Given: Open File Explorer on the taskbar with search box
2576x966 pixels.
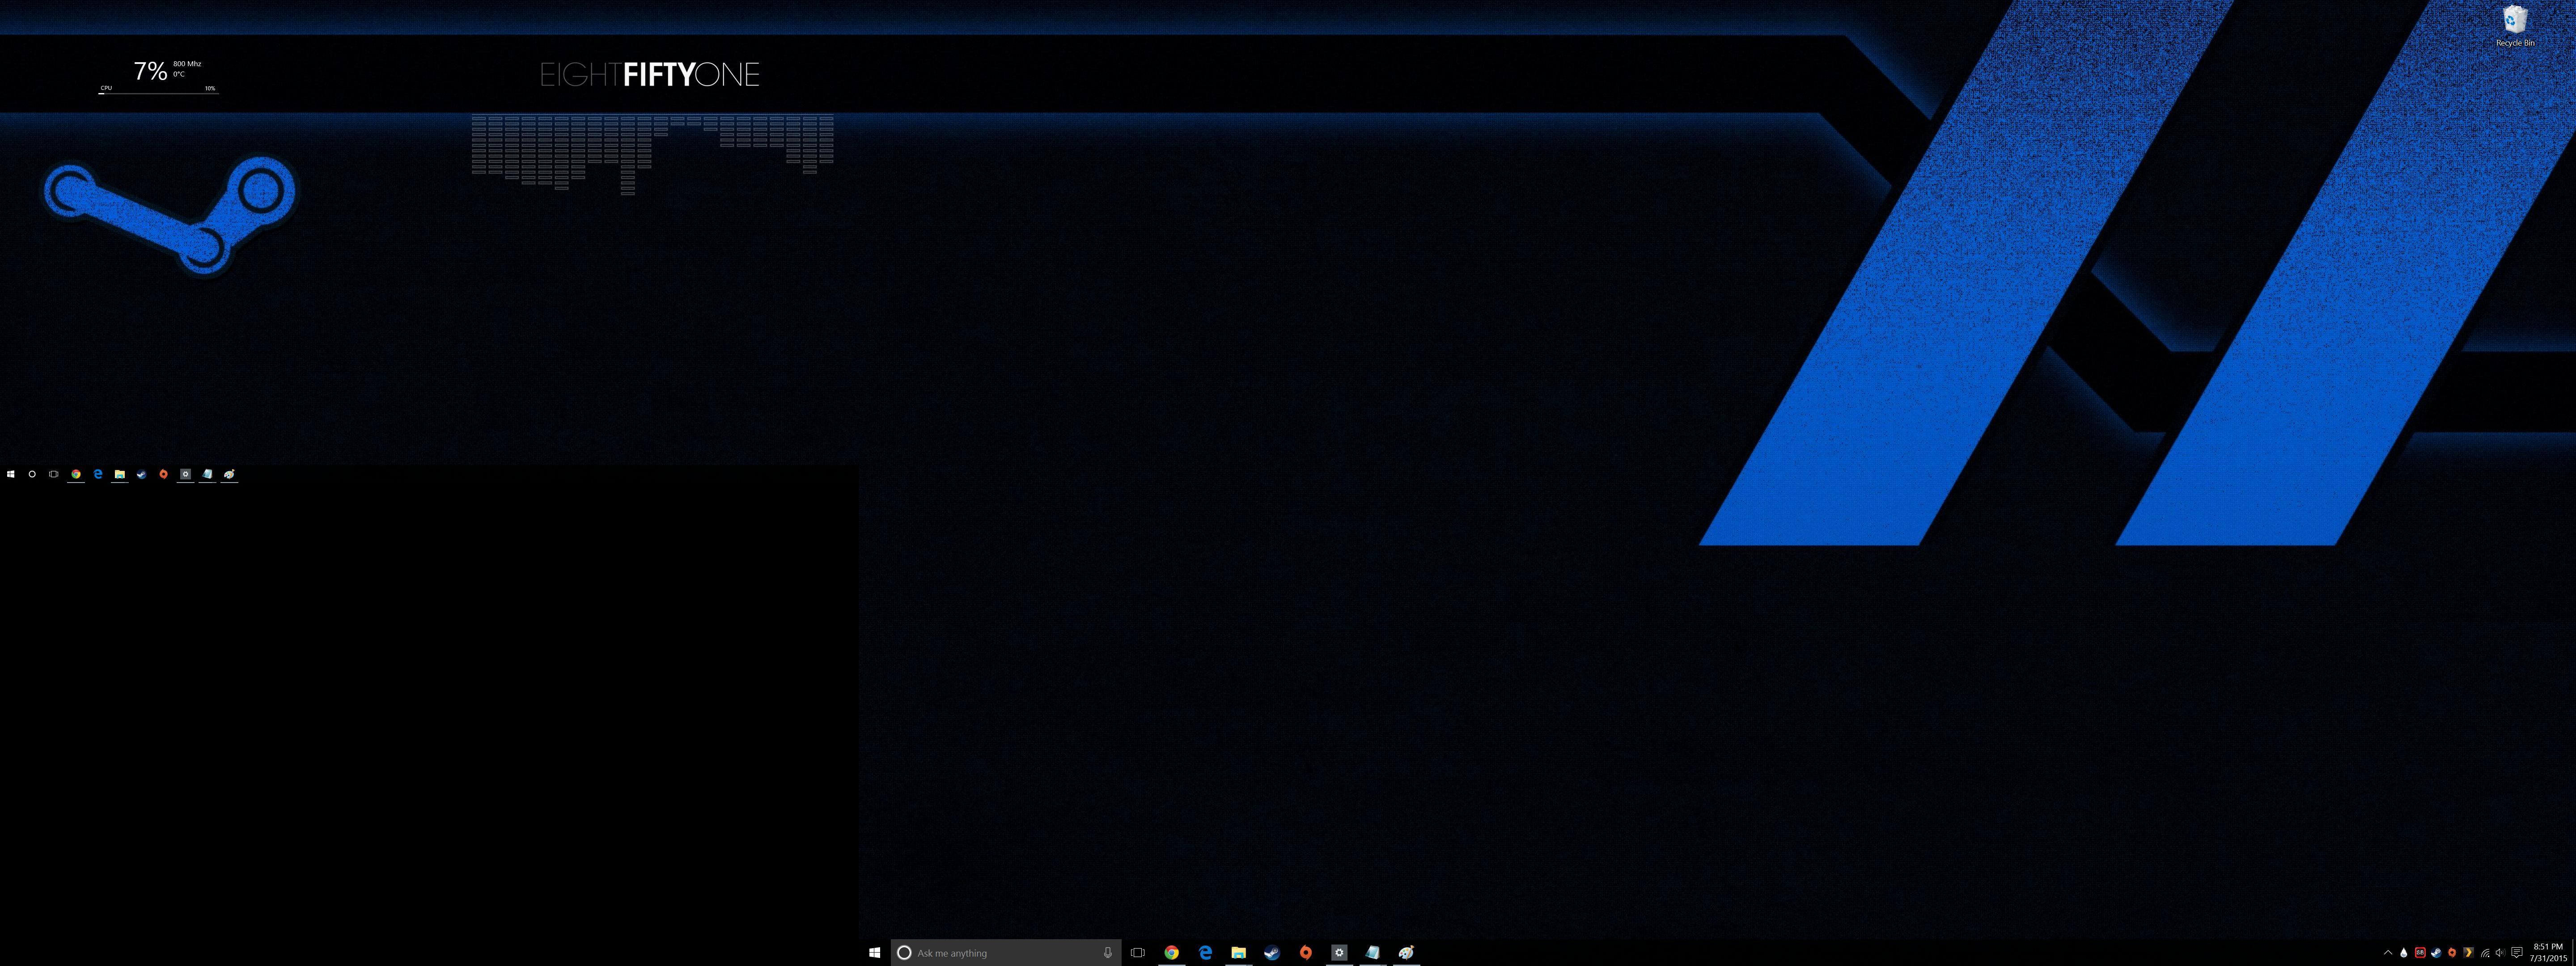Looking at the screenshot, I should (x=1238, y=953).
